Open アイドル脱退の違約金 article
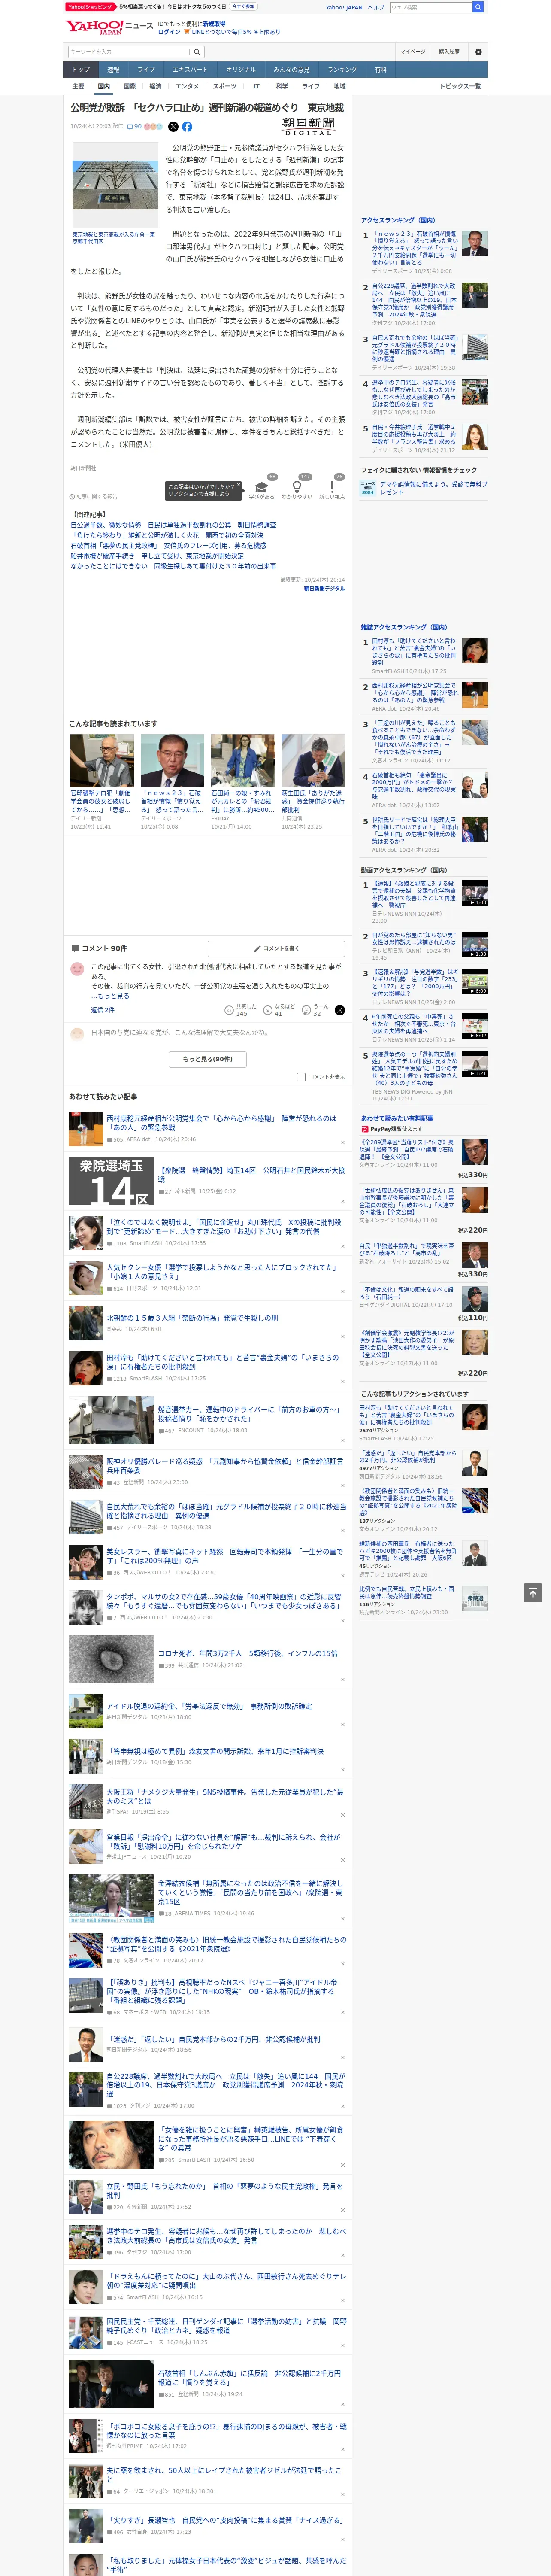This screenshot has height=2576, width=551. tap(209, 1706)
